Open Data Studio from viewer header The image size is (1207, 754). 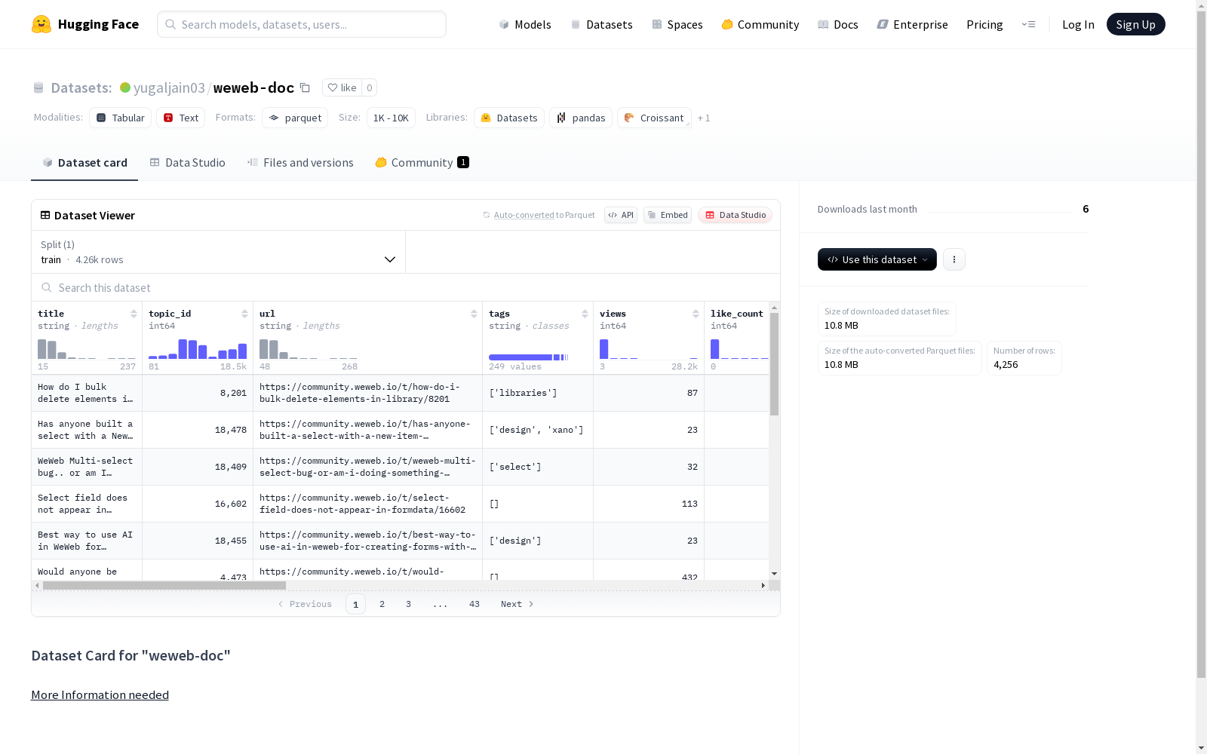pyautogui.click(x=736, y=215)
